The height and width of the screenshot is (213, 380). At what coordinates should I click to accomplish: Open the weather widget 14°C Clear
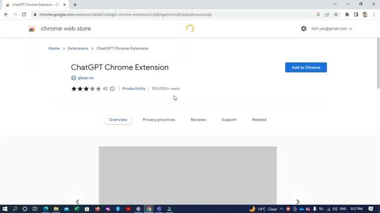[x=263, y=209]
